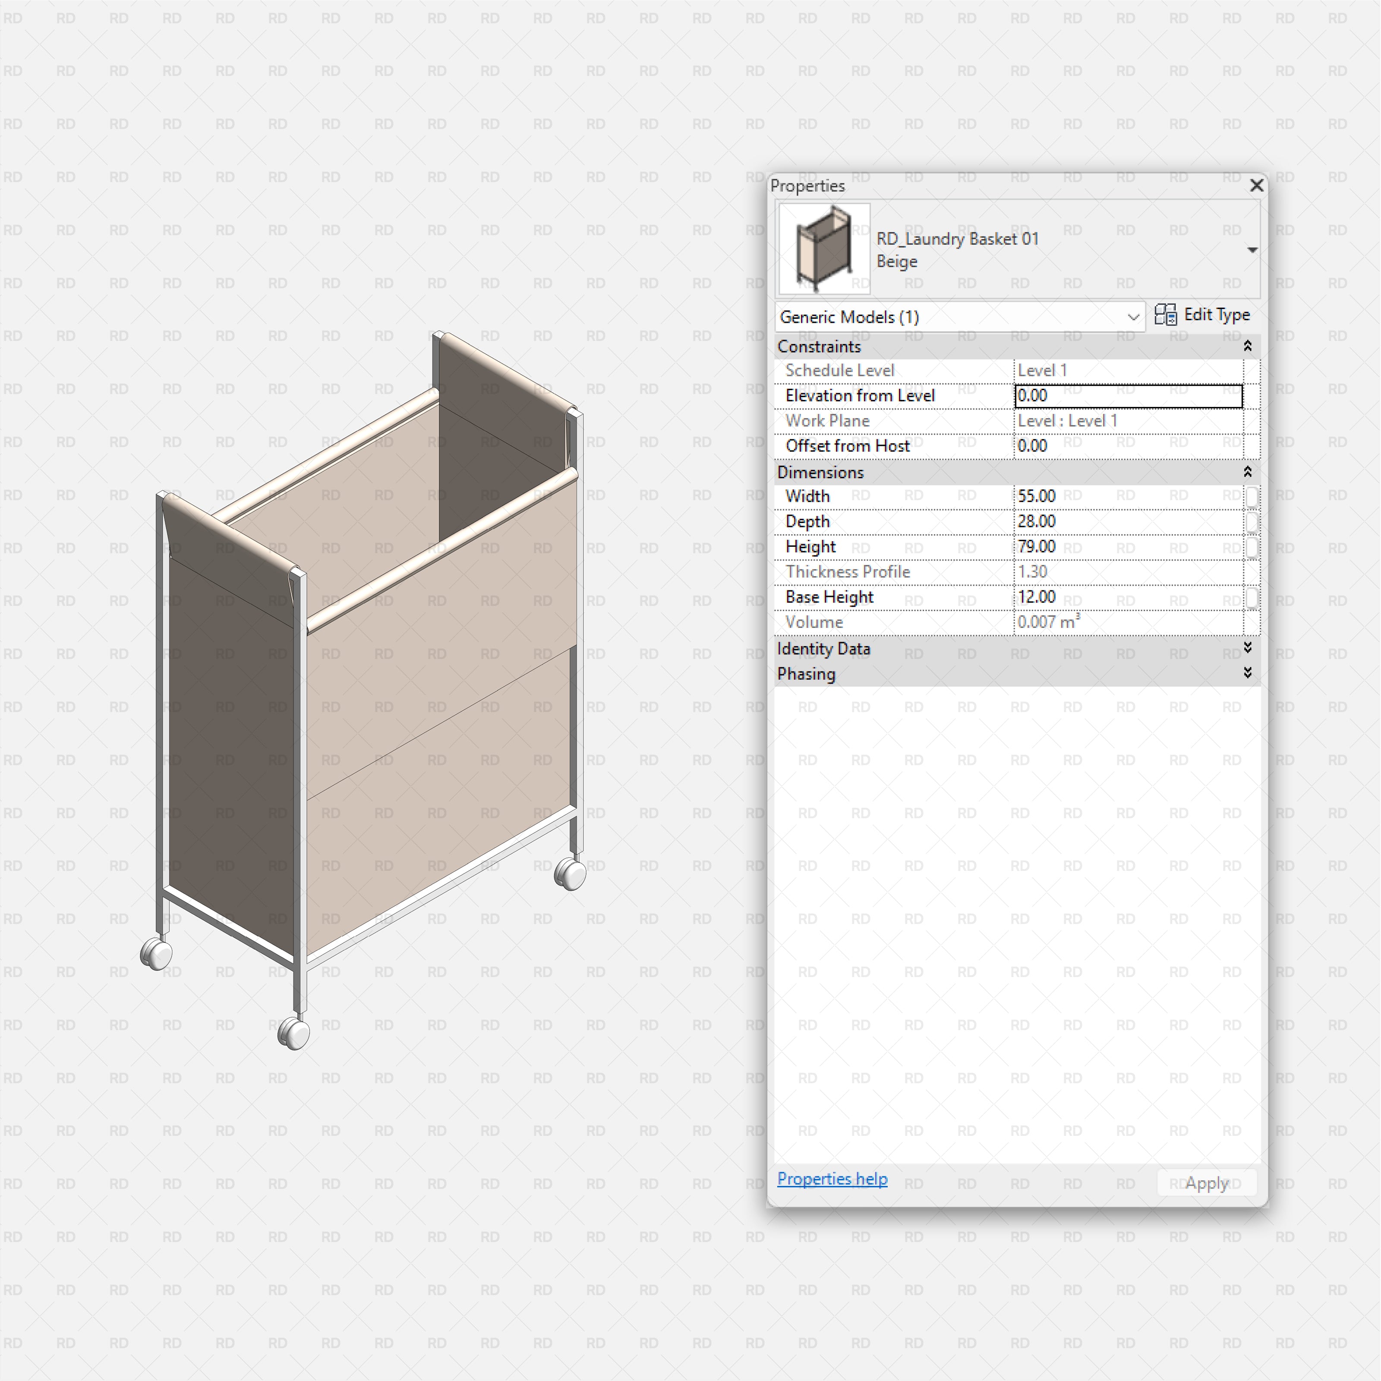The height and width of the screenshot is (1381, 1381).
Task: Collapse the Dimensions section
Action: coord(1247,472)
